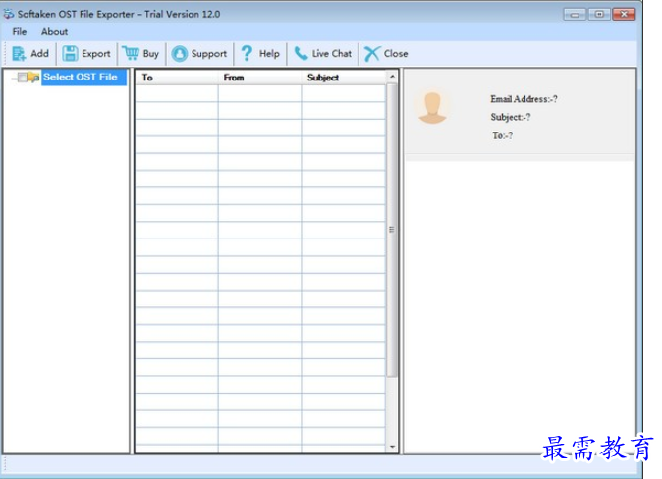The image size is (662, 479).
Task: Click the Export floppy disk icon
Action: [x=70, y=54]
